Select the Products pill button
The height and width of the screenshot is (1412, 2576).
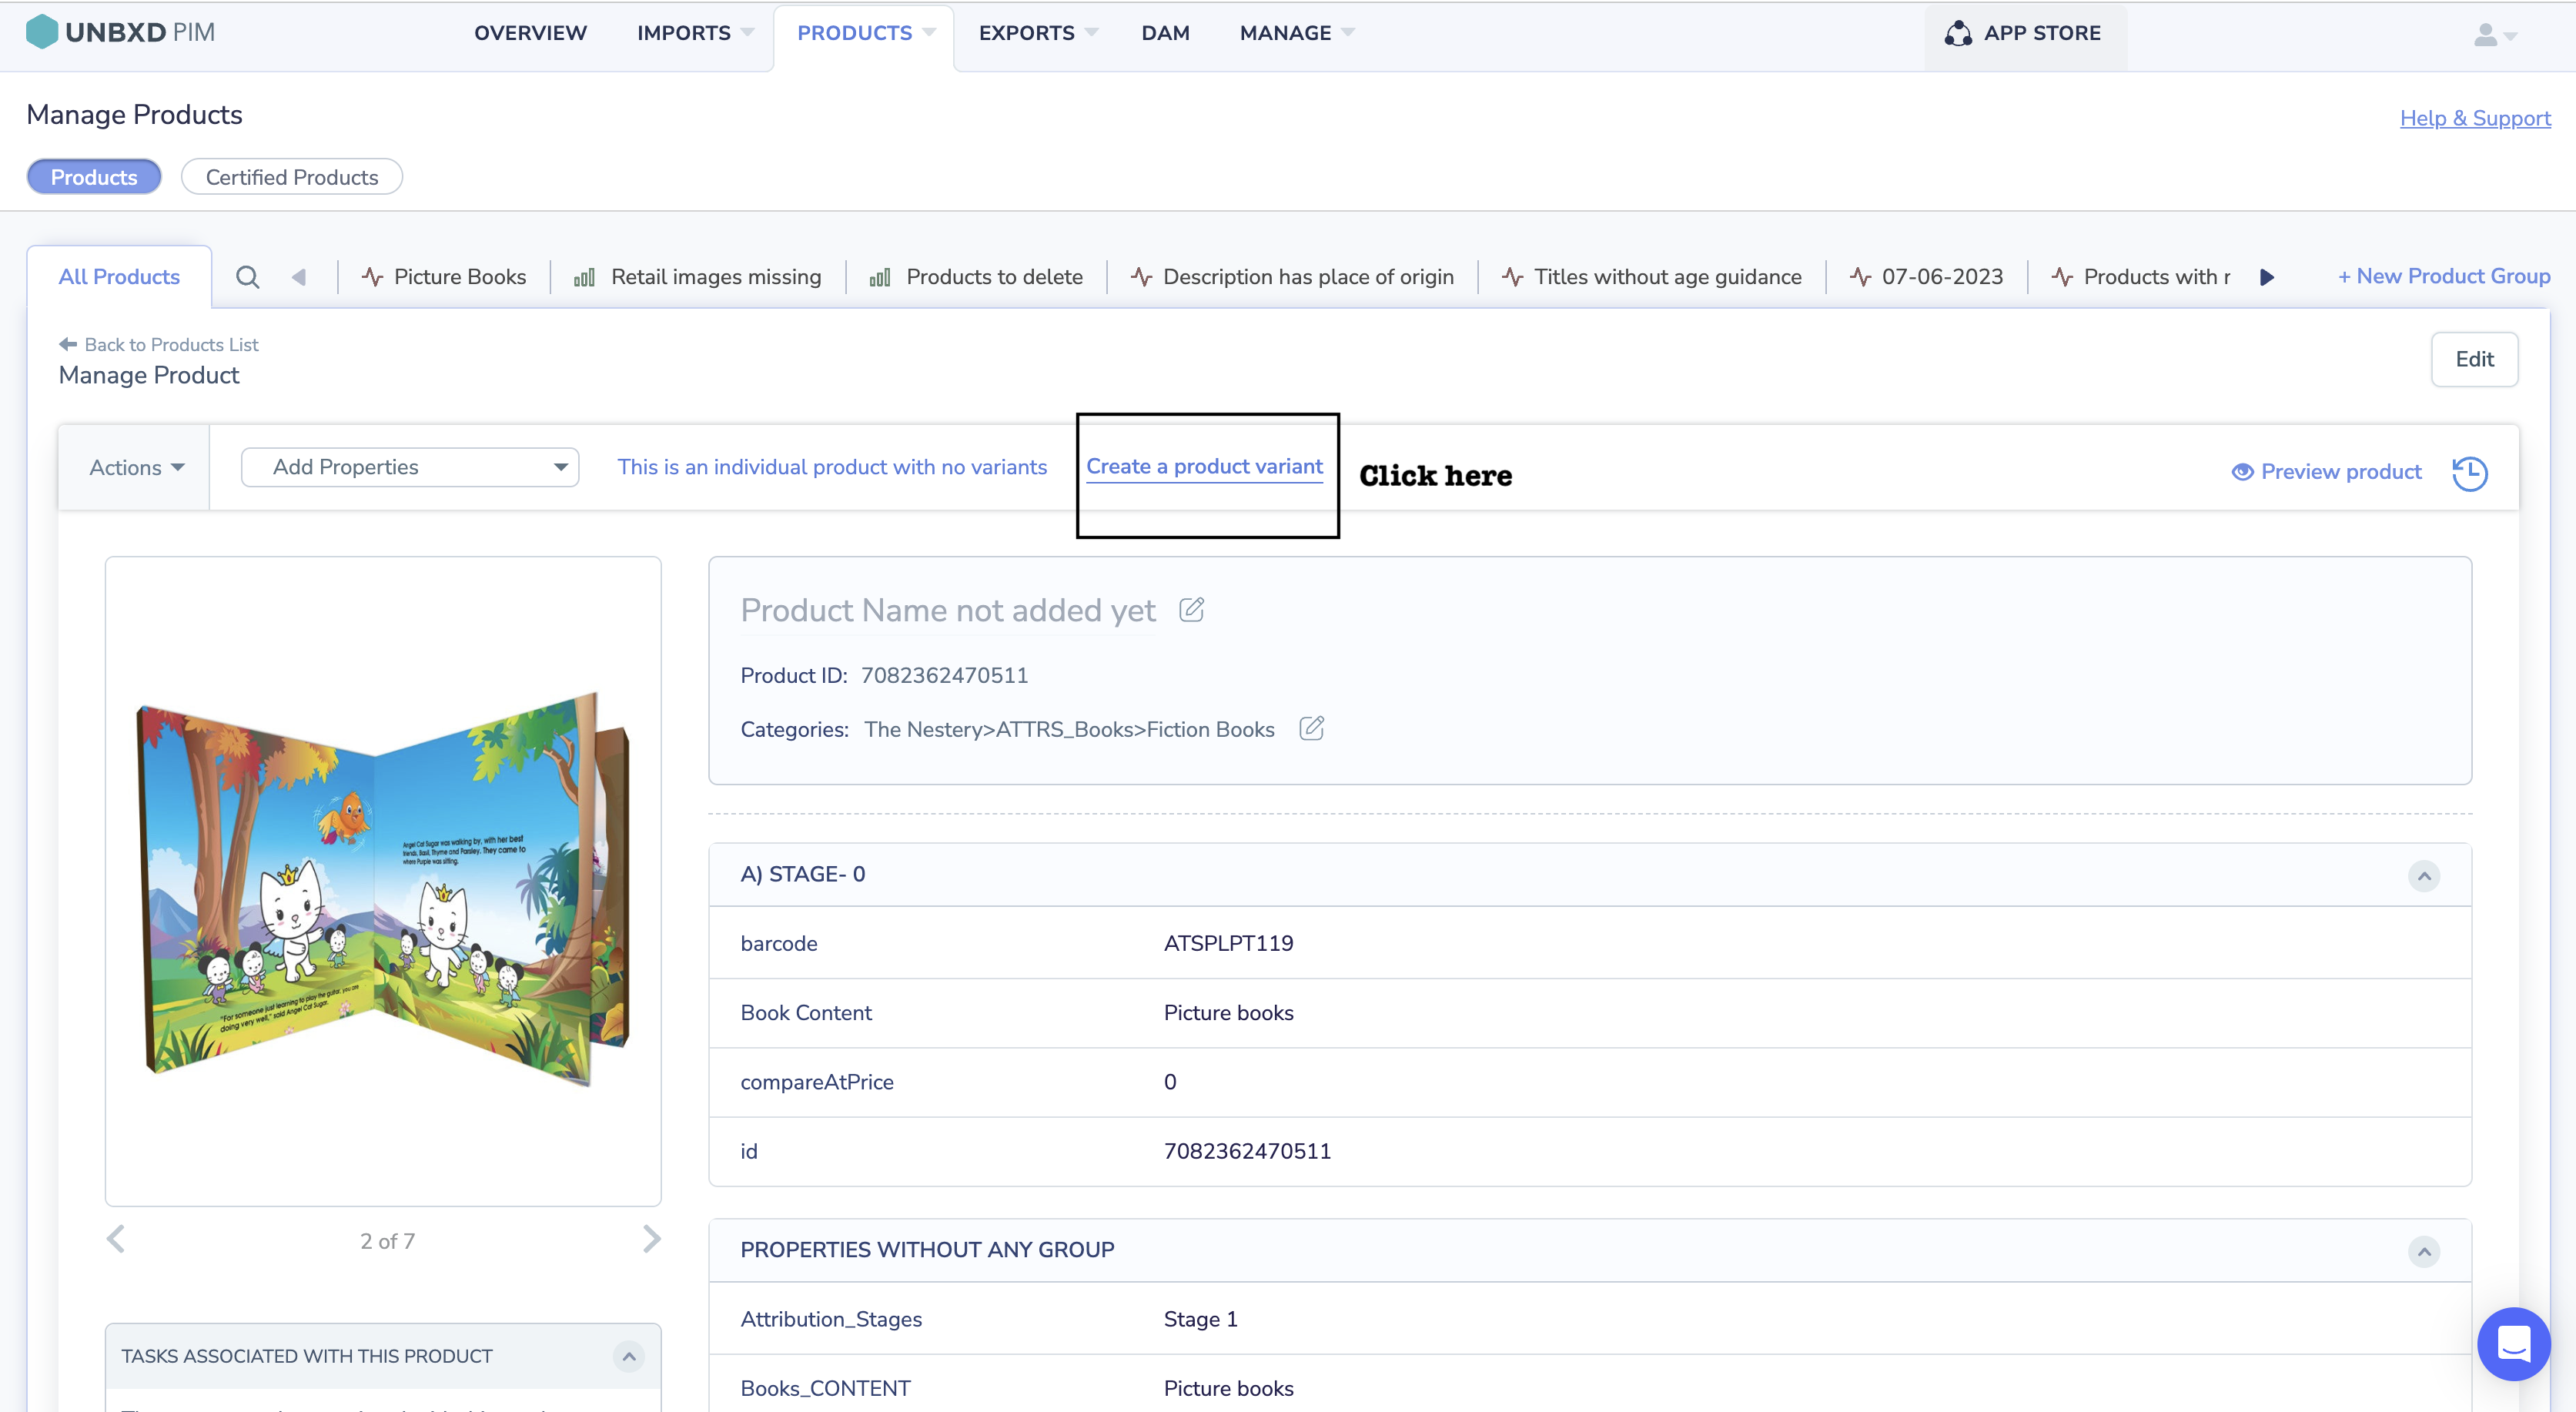click(x=94, y=177)
